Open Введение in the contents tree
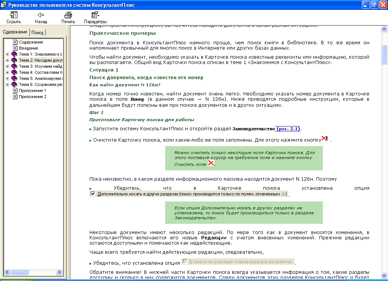The height and width of the screenshot is (281, 388). tap(28, 48)
